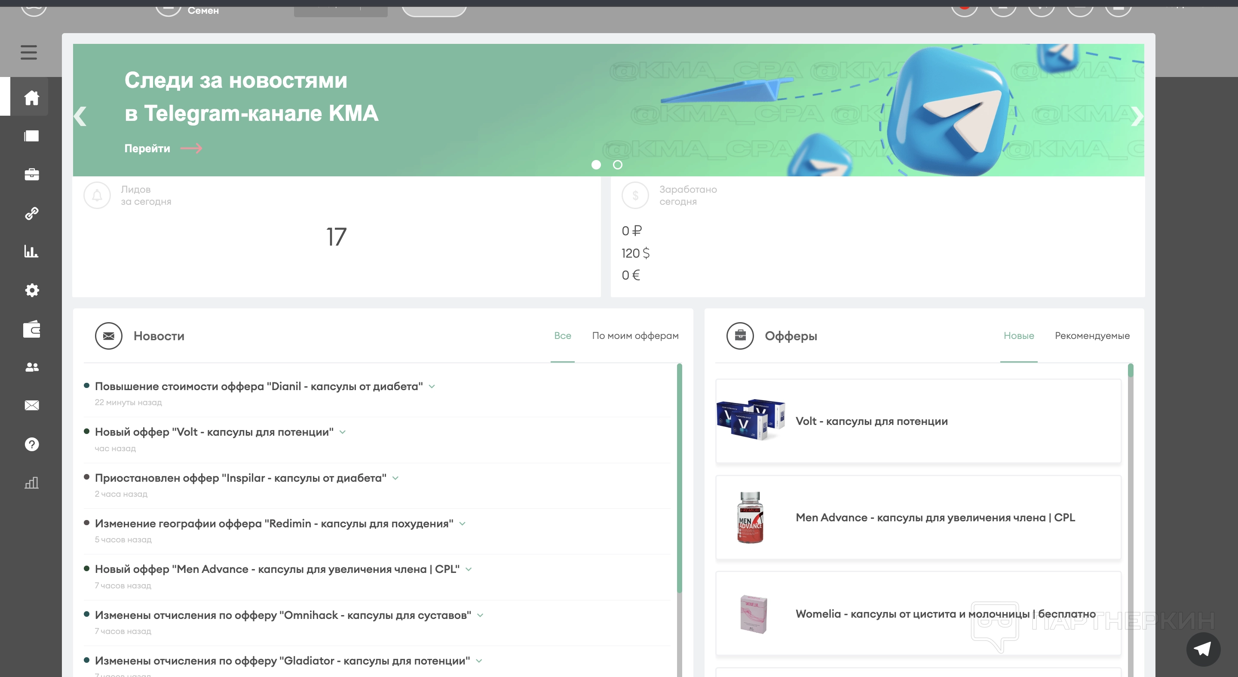This screenshot has height=677, width=1238.
Task: Select the second banner slide dot
Action: 618,165
